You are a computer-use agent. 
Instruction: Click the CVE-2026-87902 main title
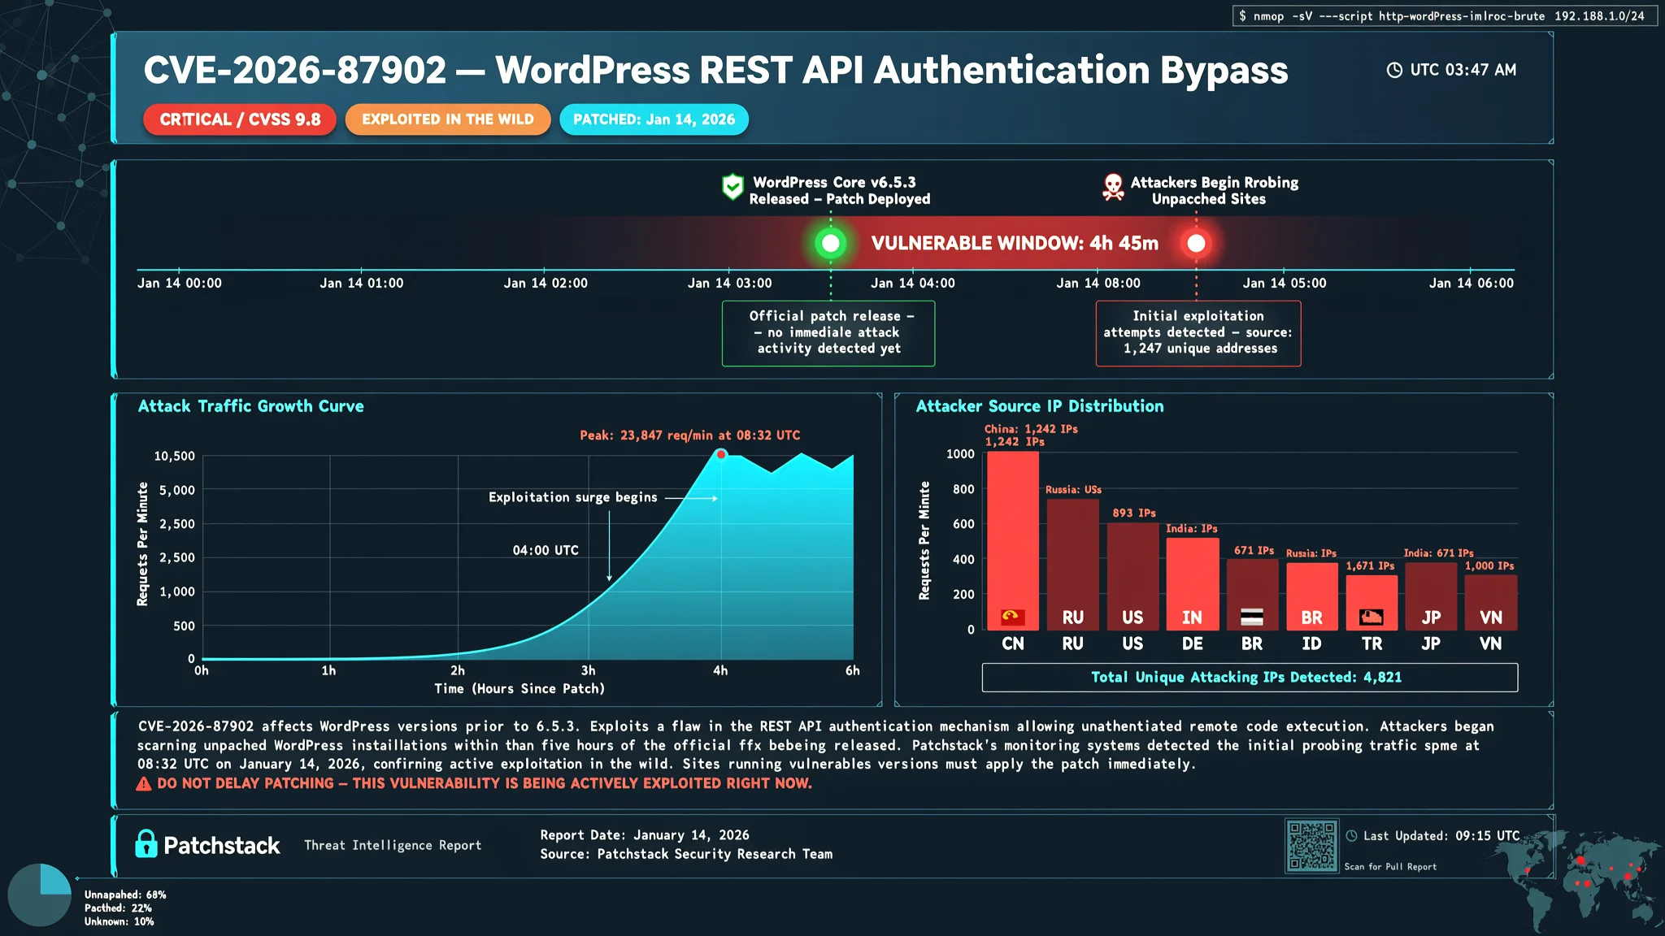click(715, 71)
